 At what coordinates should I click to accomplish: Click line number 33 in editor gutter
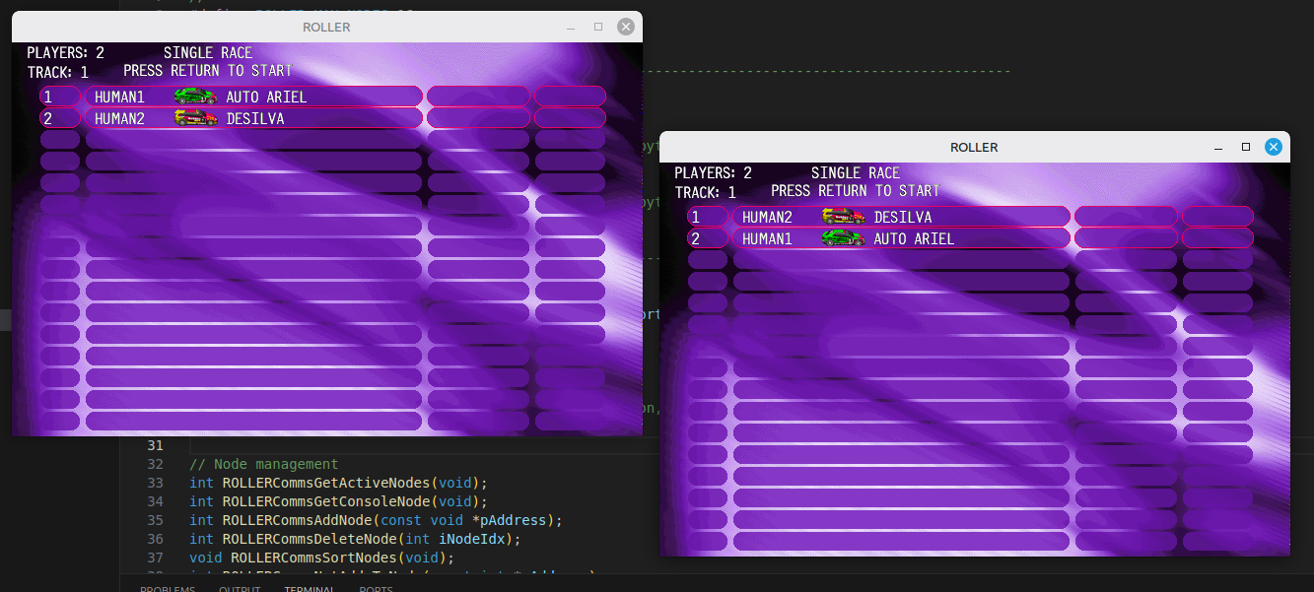(154, 483)
